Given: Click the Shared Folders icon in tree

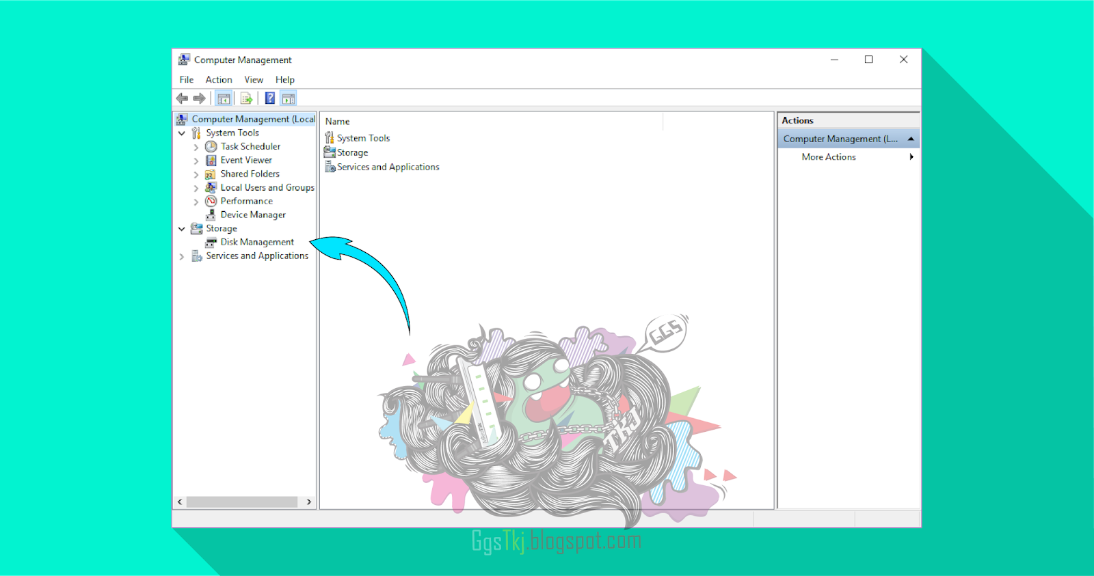Looking at the screenshot, I should [x=211, y=174].
